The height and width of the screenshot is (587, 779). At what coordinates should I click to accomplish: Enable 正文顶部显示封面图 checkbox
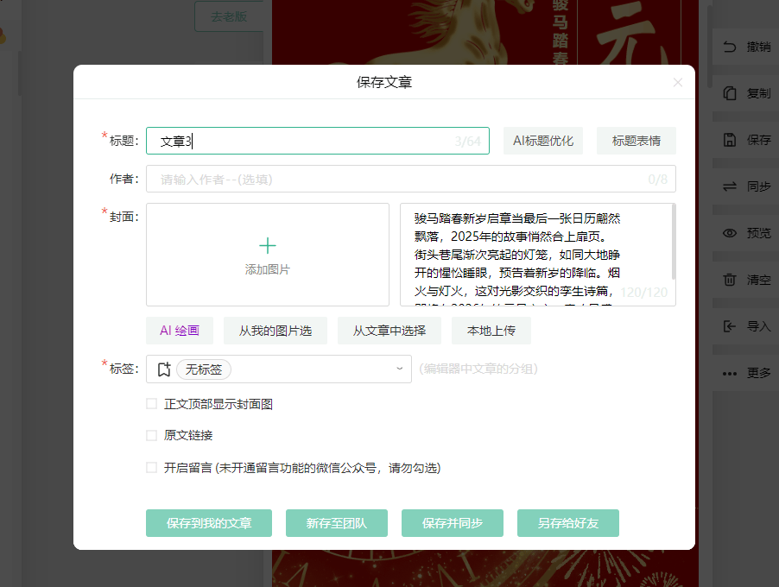[x=152, y=404]
